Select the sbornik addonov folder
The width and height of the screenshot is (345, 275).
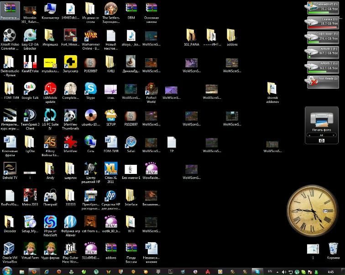[x=272, y=88]
